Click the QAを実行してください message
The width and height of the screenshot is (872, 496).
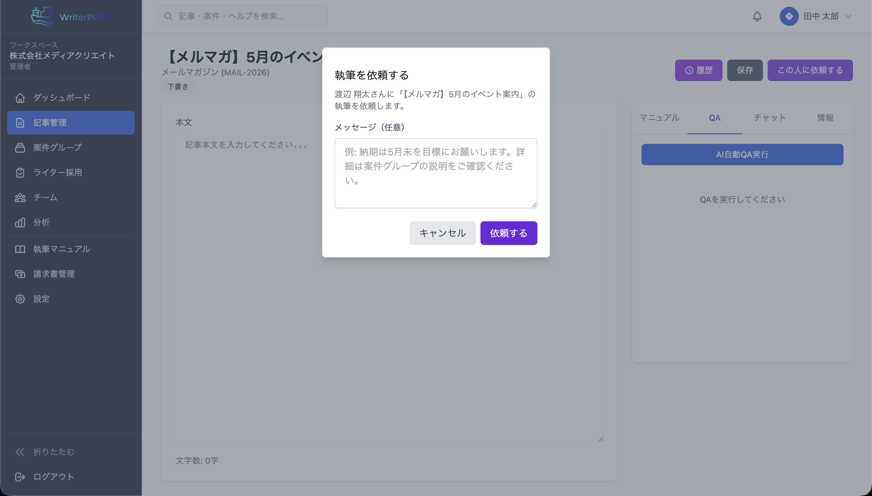742,199
